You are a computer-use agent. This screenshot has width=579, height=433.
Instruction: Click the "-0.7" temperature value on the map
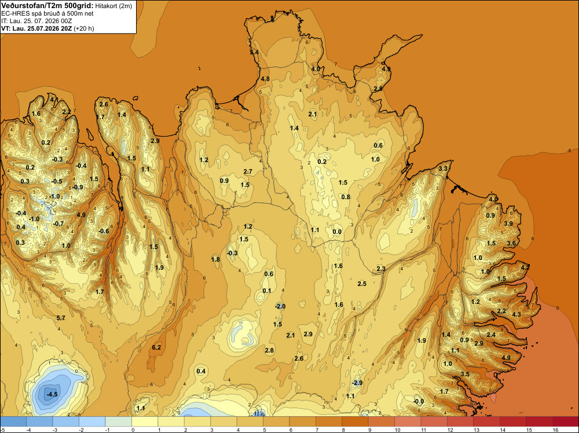click(x=58, y=223)
